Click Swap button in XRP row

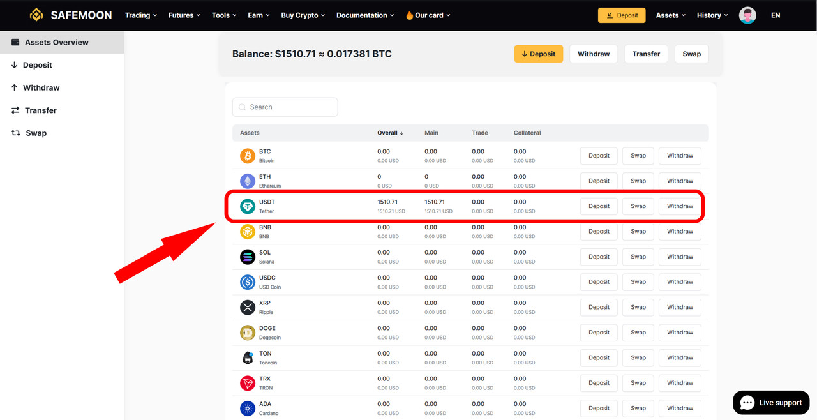tap(638, 307)
